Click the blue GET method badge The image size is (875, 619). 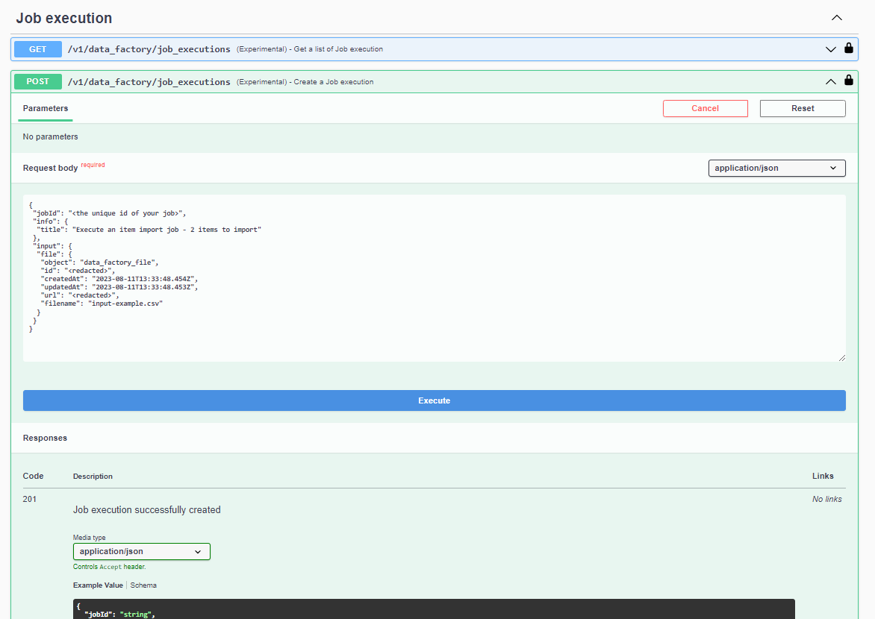[37, 49]
